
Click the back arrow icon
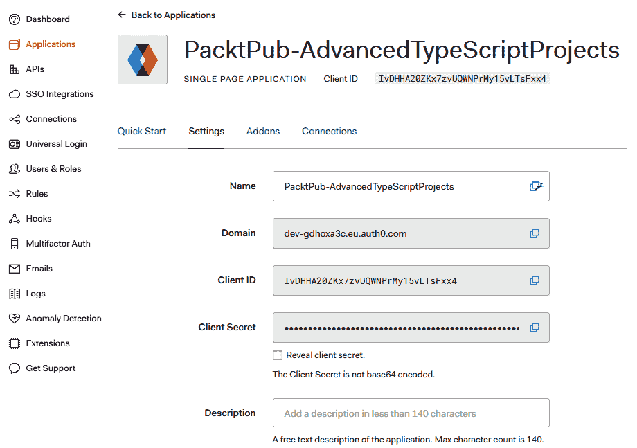tap(121, 15)
